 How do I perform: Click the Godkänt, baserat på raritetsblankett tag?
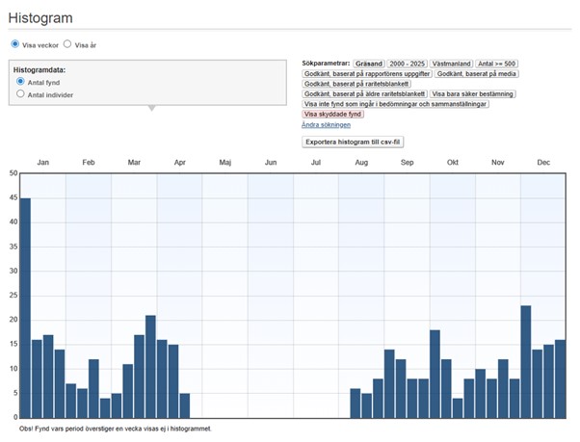tap(354, 84)
